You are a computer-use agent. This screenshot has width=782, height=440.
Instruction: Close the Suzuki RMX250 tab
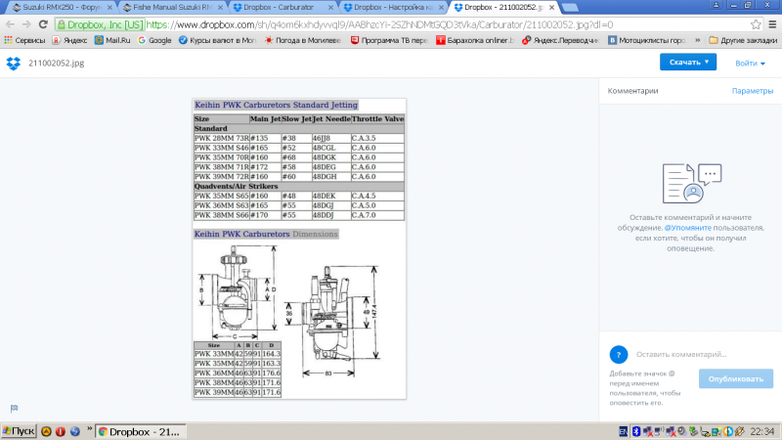click(109, 8)
